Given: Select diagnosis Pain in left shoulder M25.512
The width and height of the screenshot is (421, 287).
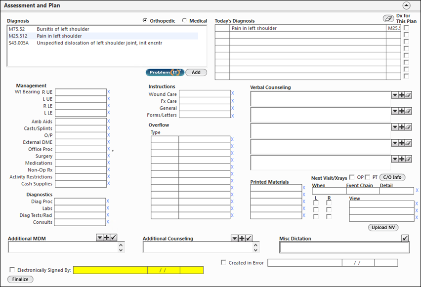Looking at the screenshot, I should [x=102, y=36].
